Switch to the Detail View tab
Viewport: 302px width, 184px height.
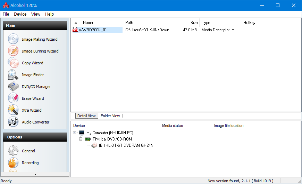point(86,116)
